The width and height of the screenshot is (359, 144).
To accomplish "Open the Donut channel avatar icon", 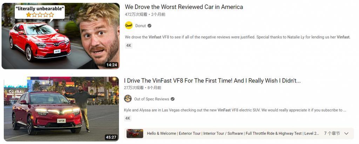I will pyautogui.click(x=129, y=25).
